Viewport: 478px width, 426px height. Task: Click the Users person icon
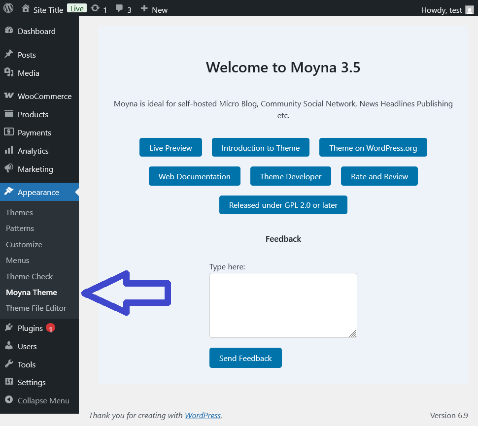pos(9,345)
